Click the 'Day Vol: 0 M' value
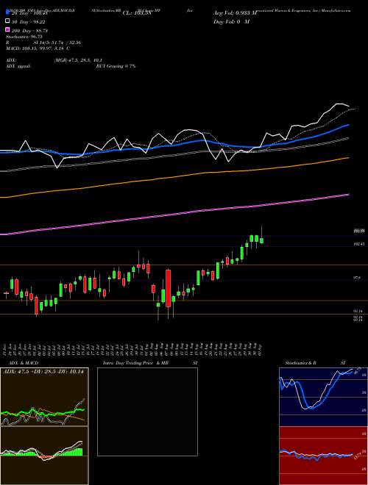Image resolution: width=368 pixels, height=485 pixels. [x=232, y=21]
